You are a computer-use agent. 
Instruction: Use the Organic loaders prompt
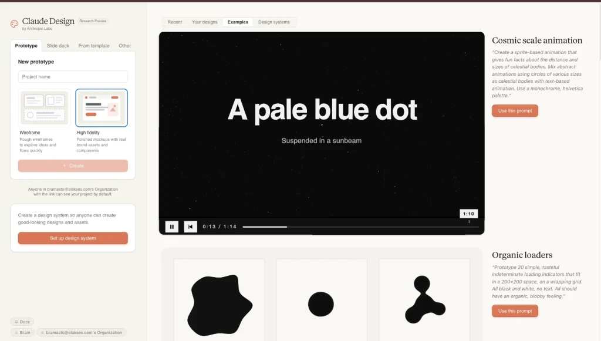[x=515, y=311]
